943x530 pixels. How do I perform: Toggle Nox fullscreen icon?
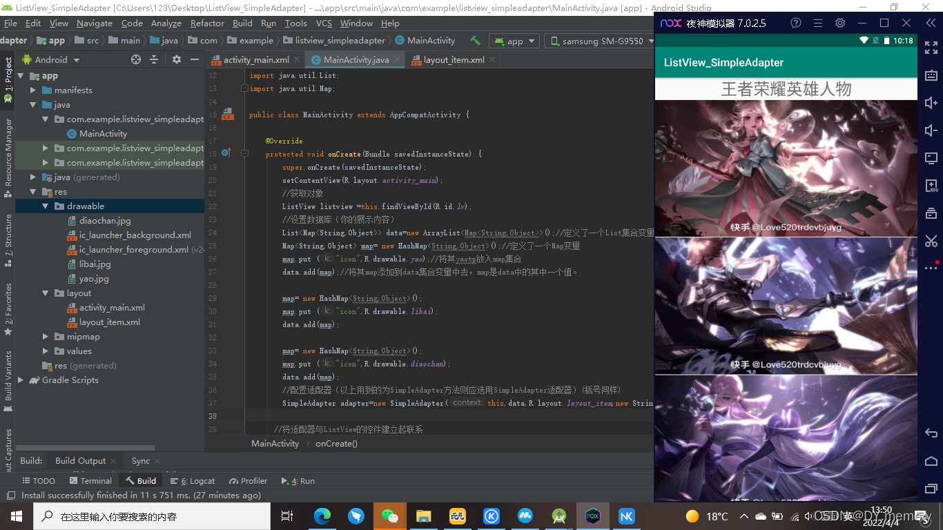pyautogui.click(x=931, y=48)
